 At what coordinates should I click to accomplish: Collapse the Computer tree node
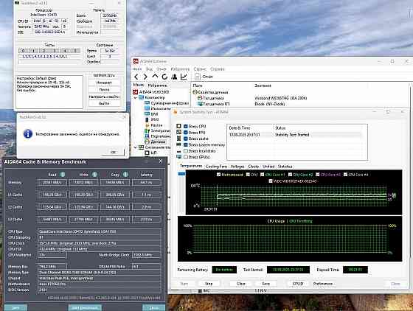(136, 97)
